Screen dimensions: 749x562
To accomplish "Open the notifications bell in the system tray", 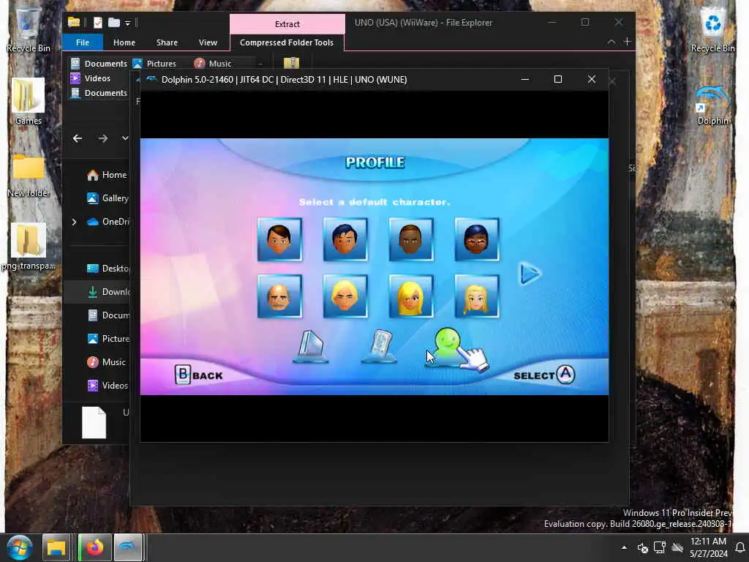I will 740,547.
